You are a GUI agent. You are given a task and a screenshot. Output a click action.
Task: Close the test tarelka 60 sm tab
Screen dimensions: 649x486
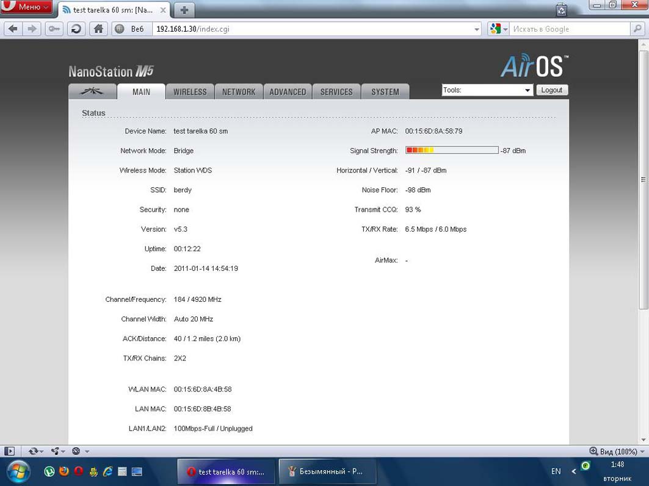pos(164,10)
